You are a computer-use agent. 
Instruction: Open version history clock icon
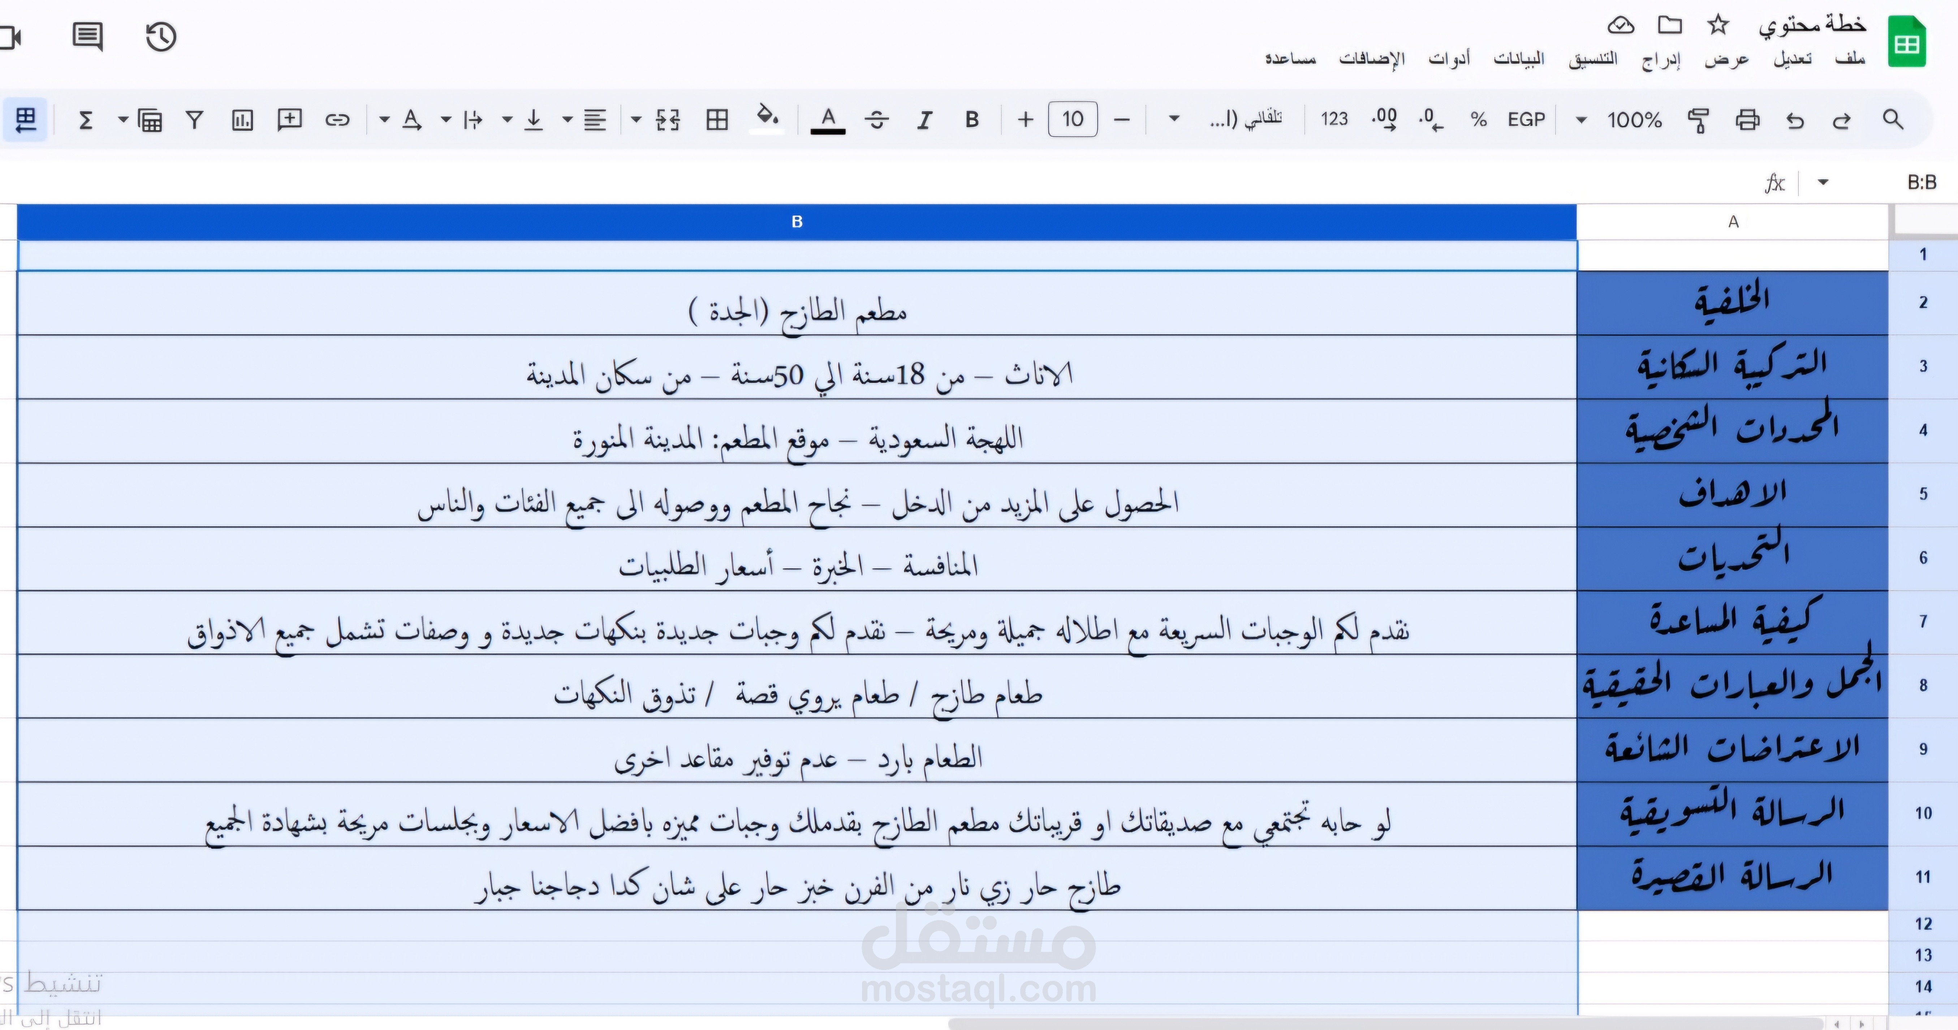click(x=160, y=36)
